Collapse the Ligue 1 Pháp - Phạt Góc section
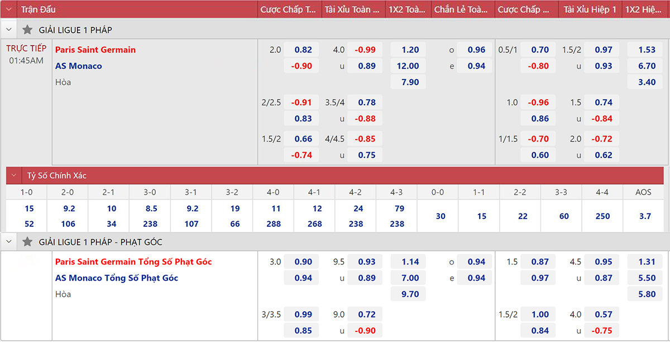 [x=9, y=242]
